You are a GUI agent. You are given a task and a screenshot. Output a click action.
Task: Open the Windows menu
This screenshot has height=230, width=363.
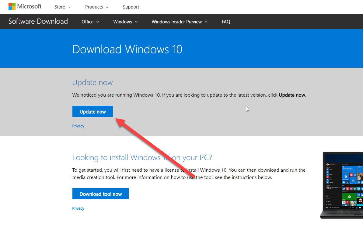pos(125,22)
